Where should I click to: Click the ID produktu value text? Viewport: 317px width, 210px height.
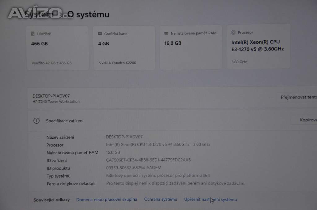pyautogui.click(x=134, y=168)
